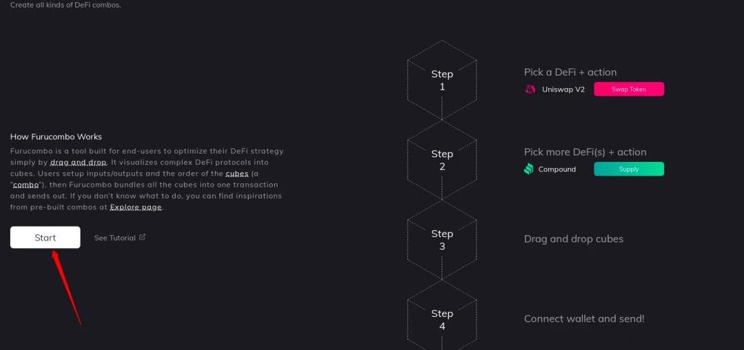Click the green Supply button
Image resolution: width=744 pixels, height=350 pixels.
point(628,169)
